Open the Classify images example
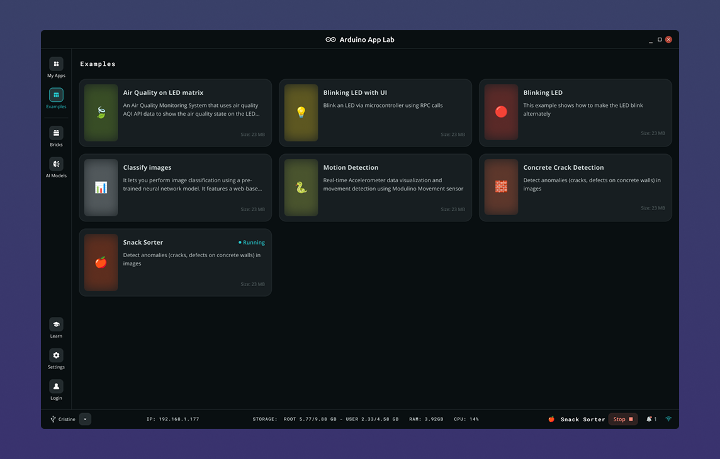 pyautogui.click(x=175, y=187)
